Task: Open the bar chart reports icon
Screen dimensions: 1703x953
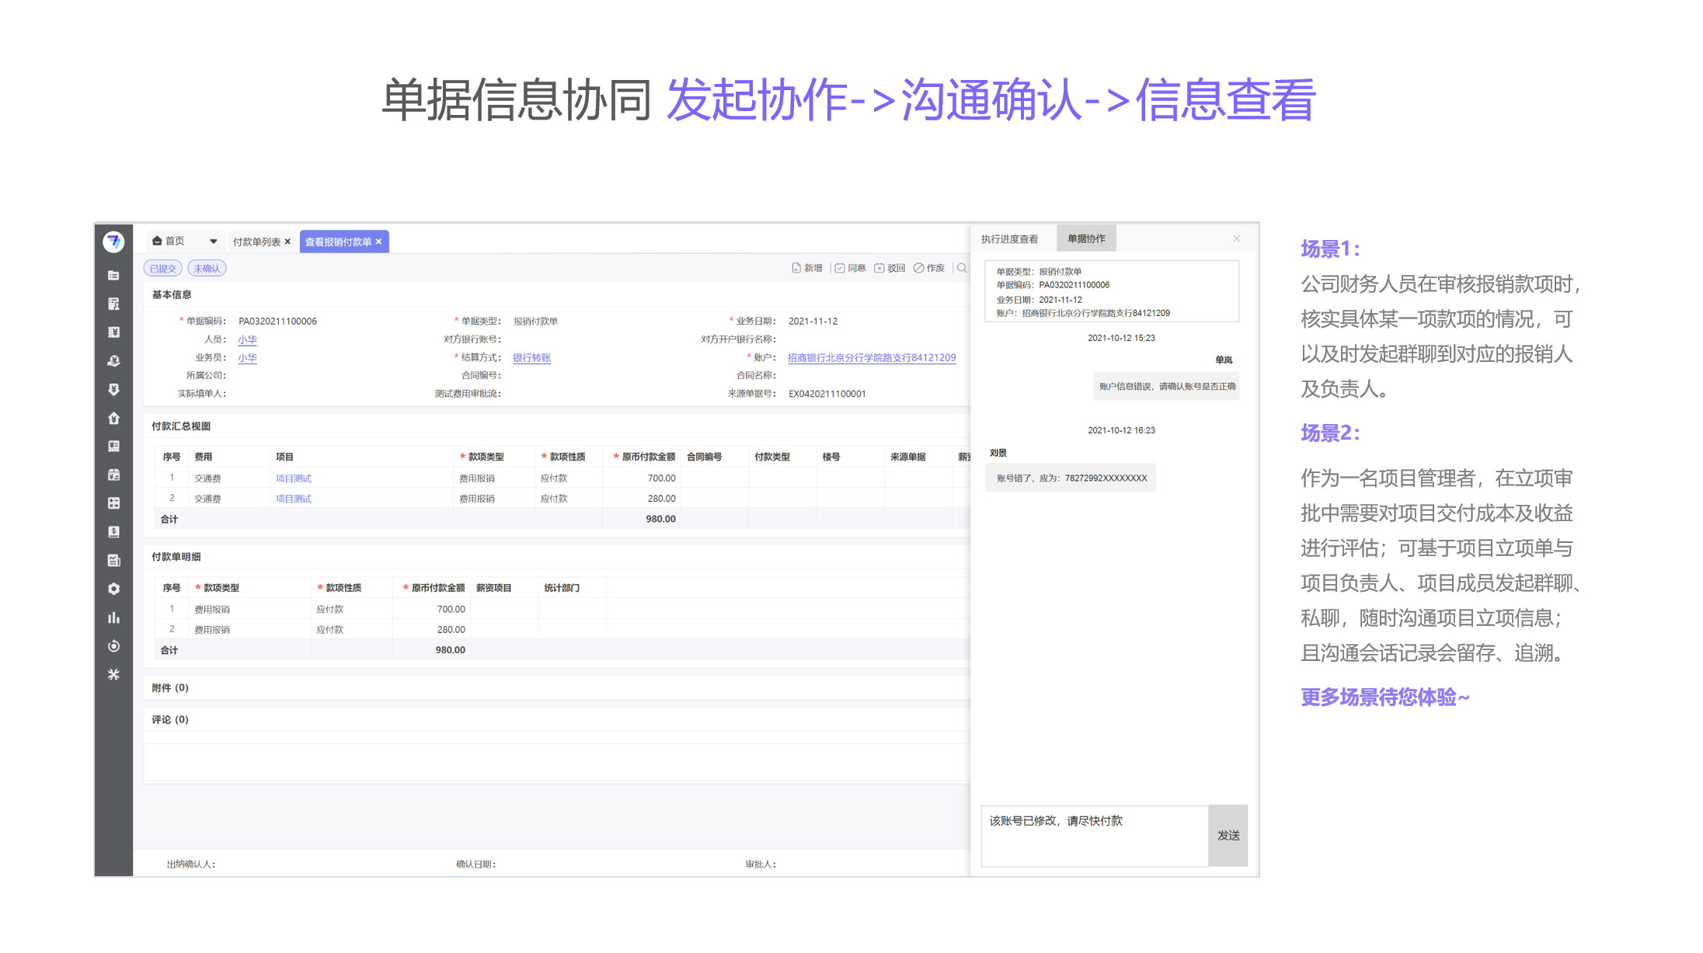Action: [113, 617]
